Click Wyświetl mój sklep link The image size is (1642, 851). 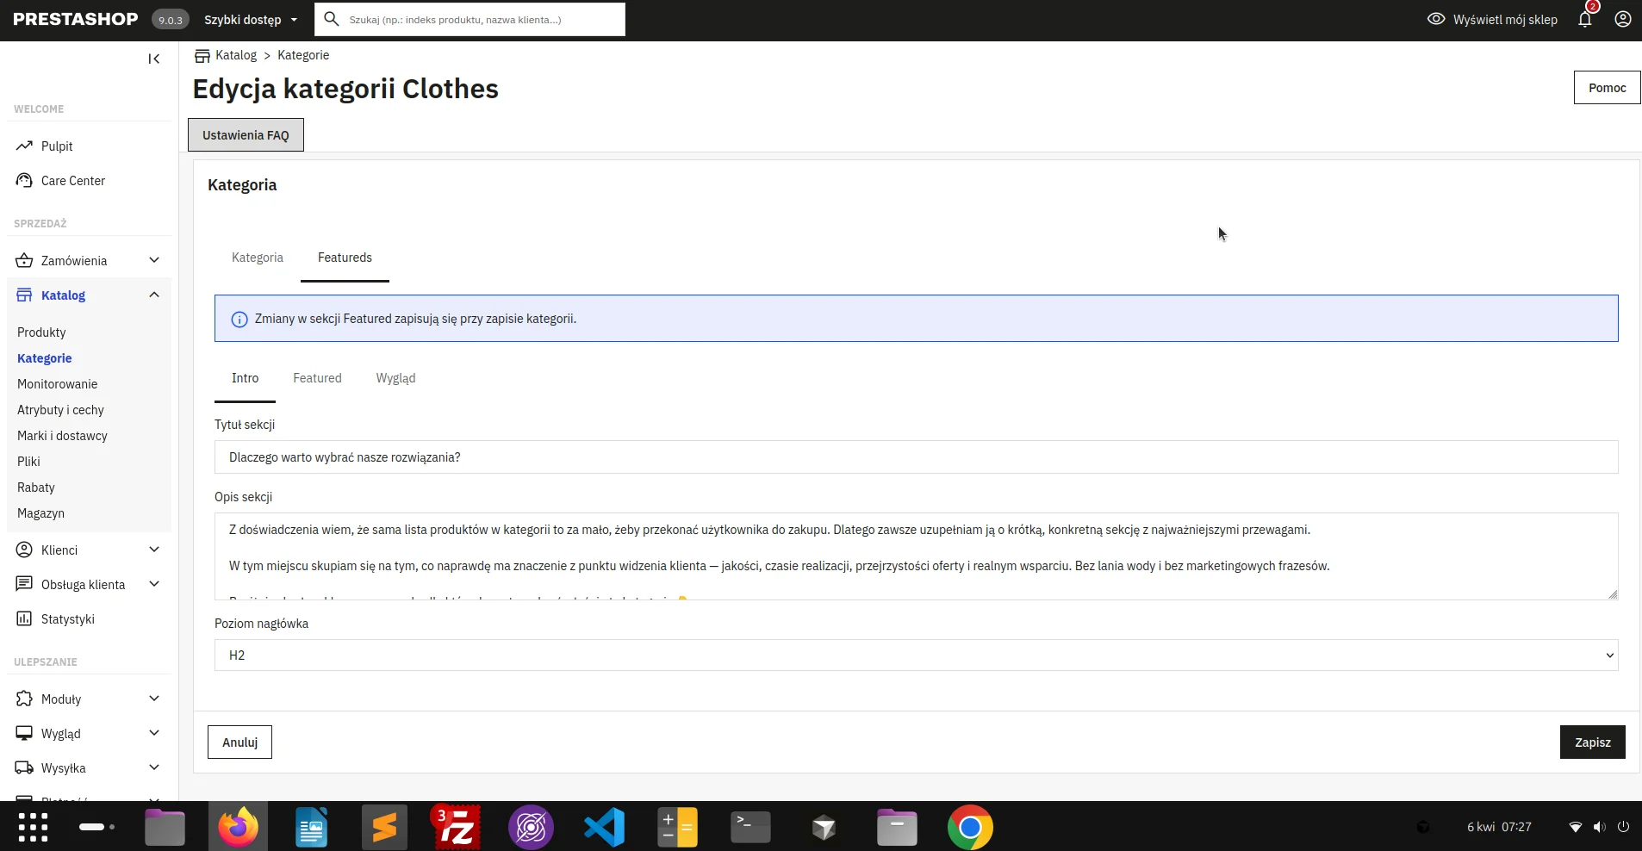(1505, 19)
